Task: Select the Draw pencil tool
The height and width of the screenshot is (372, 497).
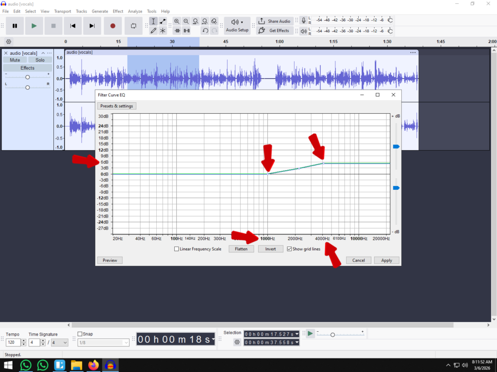Action: (153, 31)
